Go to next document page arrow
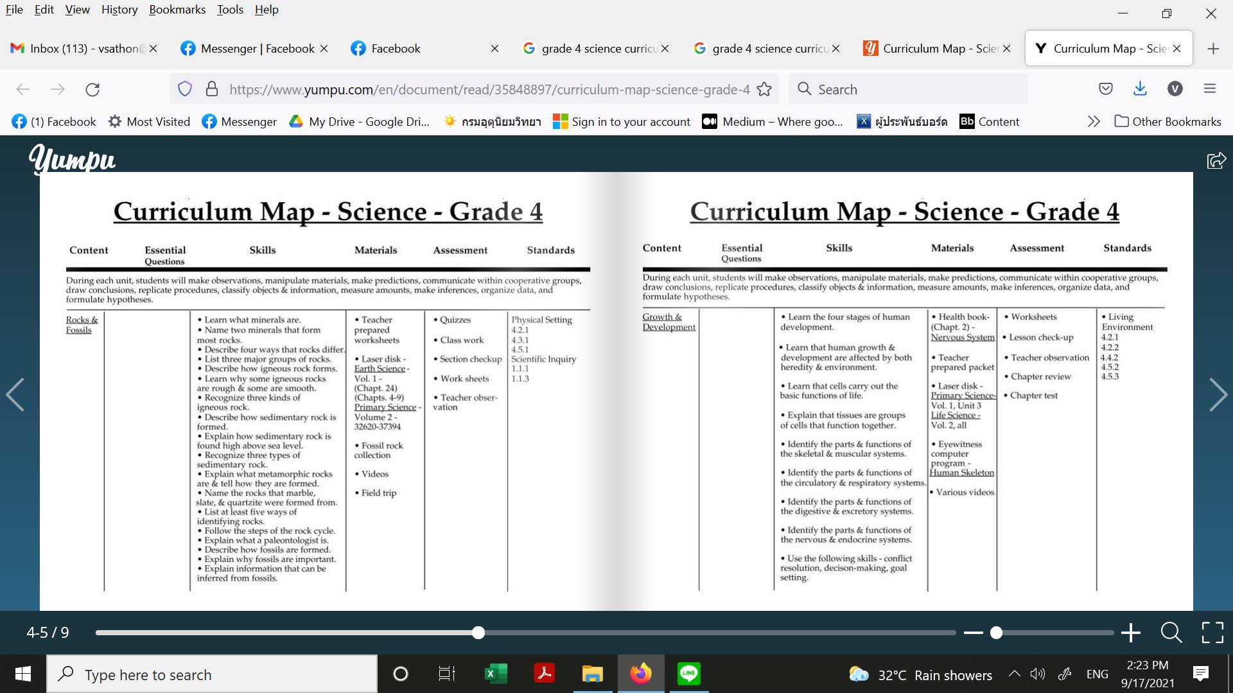The width and height of the screenshot is (1233, 693). tap(1218, 395)
